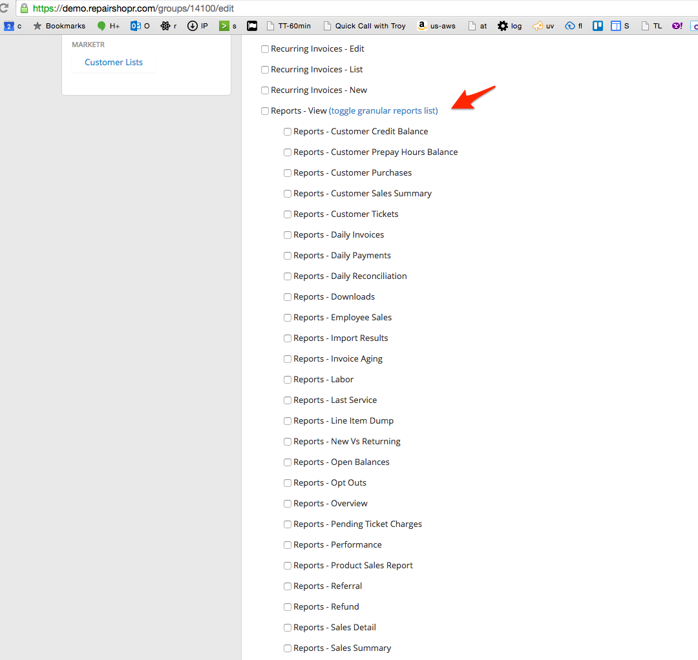
Task: Toggle the granular reports list
Action: pos(383,111)
